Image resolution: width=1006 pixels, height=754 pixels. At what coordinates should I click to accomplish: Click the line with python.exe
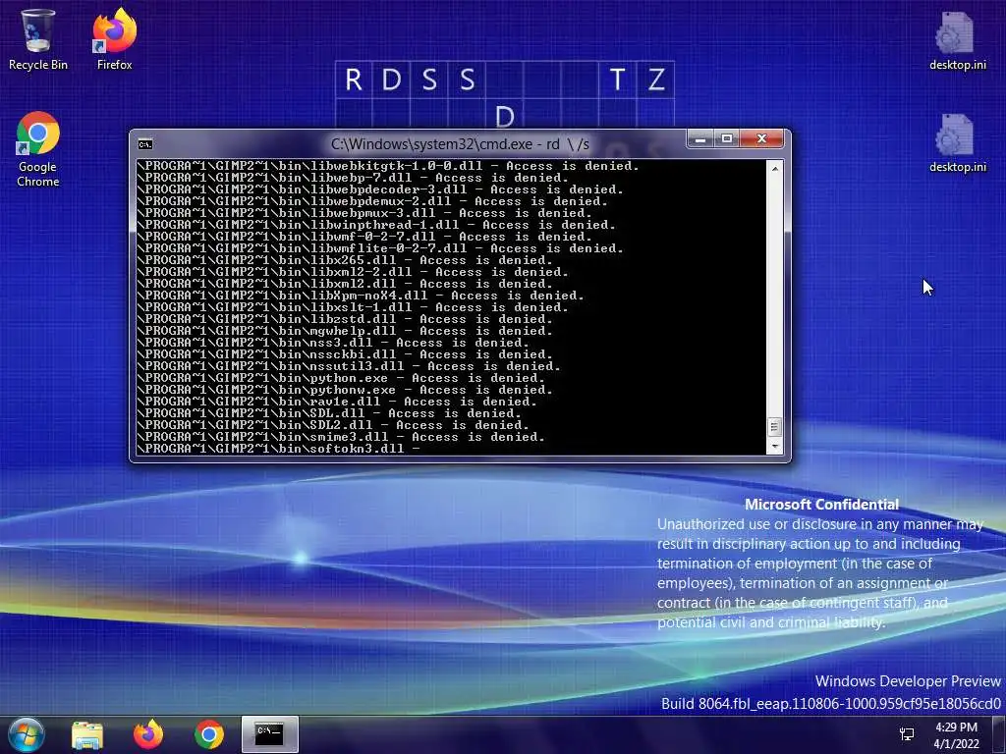pyautogui.click(x=341, y=378)
